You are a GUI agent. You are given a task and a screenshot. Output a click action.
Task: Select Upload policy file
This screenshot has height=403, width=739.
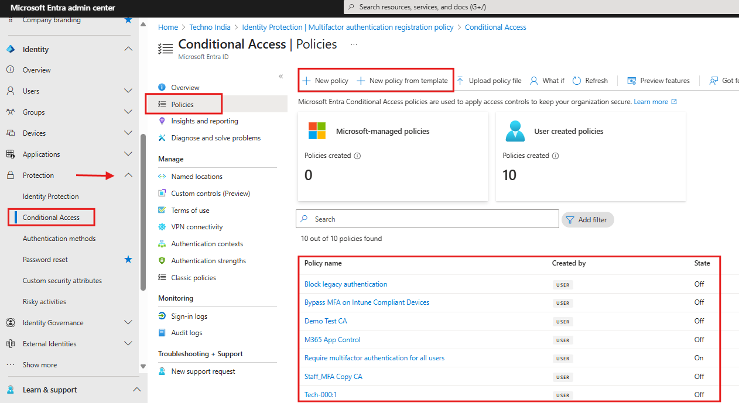tap(490, 80)
